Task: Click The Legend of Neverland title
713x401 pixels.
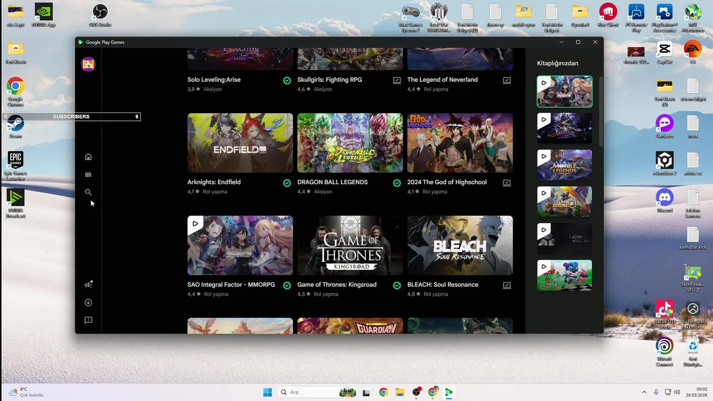Action: tap(442, 80)
